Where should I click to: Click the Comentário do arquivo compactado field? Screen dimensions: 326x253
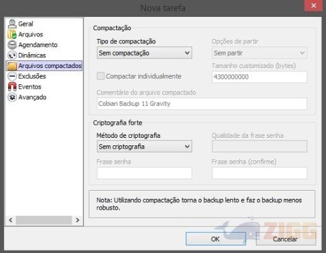click(x=202, y=104)
